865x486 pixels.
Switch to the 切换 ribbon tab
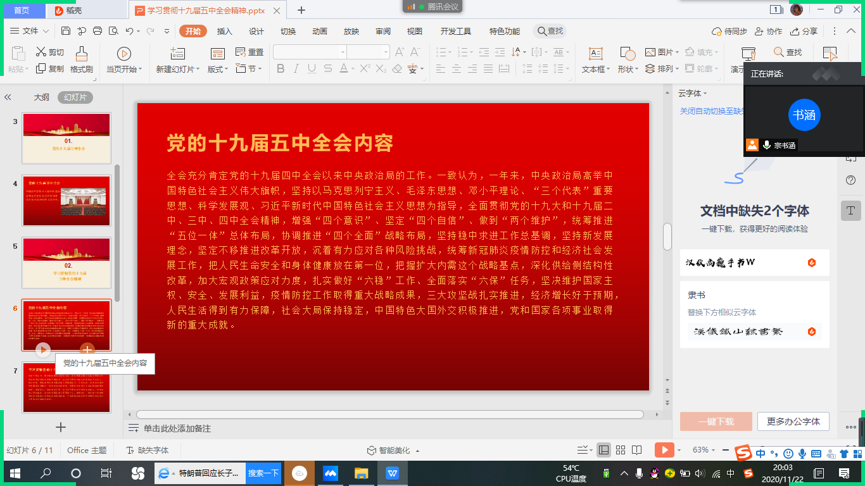(x=288, y=31)
